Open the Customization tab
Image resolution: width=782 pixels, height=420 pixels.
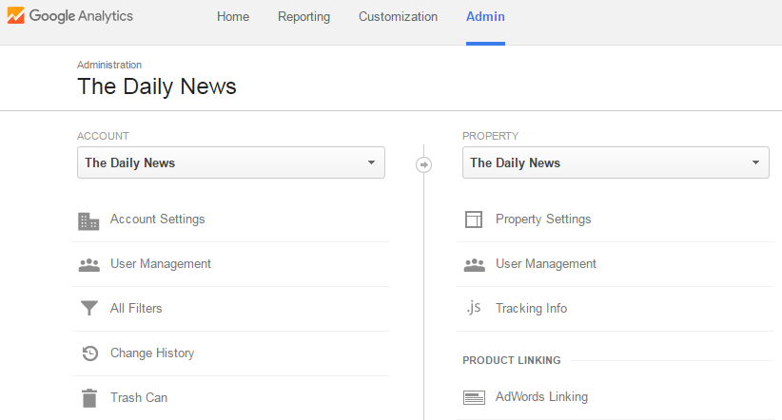pos(398,16)
